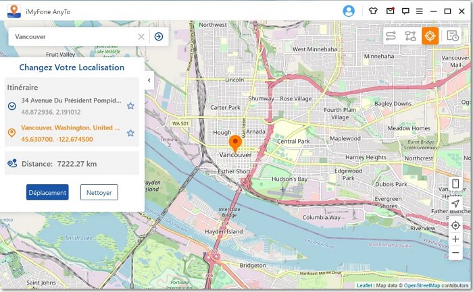Screen dimensions: 473x292
Task: Select multi-spot route mode
Action: pyautogui.click(x=410, y=36)
